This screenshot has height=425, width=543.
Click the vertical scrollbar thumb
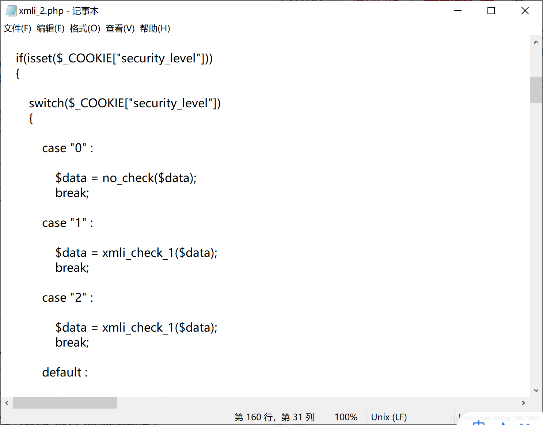(x=536, y=90)
